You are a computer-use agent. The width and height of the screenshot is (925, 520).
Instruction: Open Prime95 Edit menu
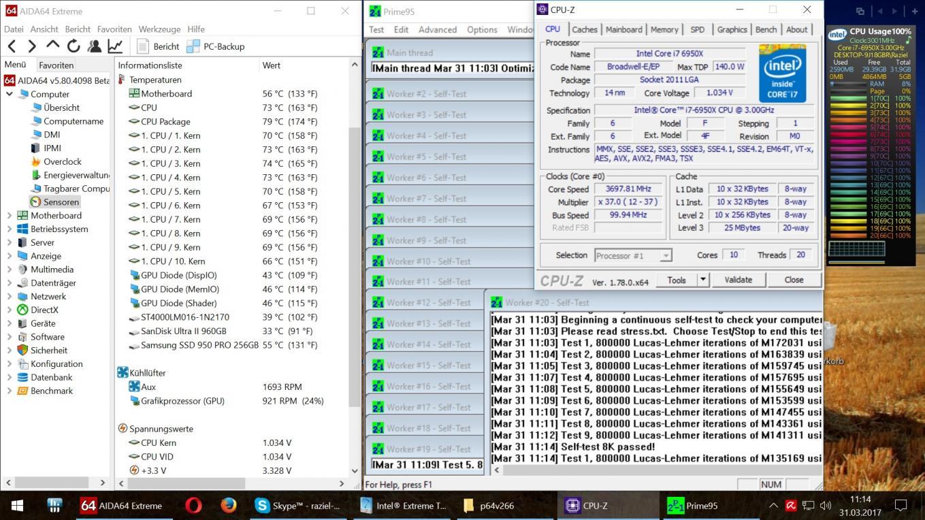(402, 29)
